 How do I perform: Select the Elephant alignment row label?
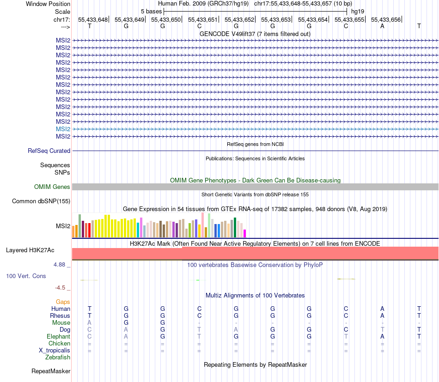[58, 336]
